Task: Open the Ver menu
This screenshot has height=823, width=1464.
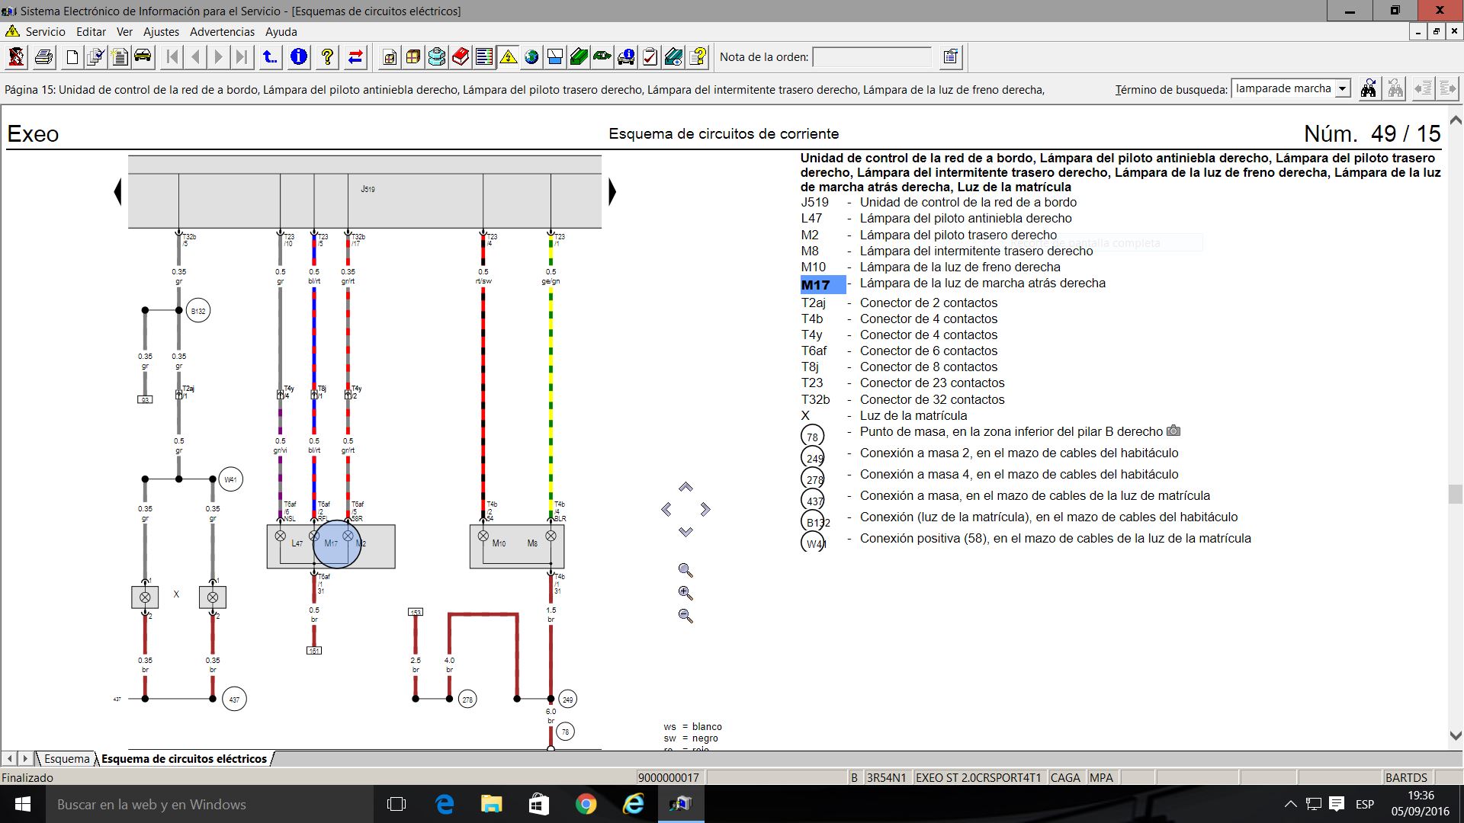Action: point(124,32)
